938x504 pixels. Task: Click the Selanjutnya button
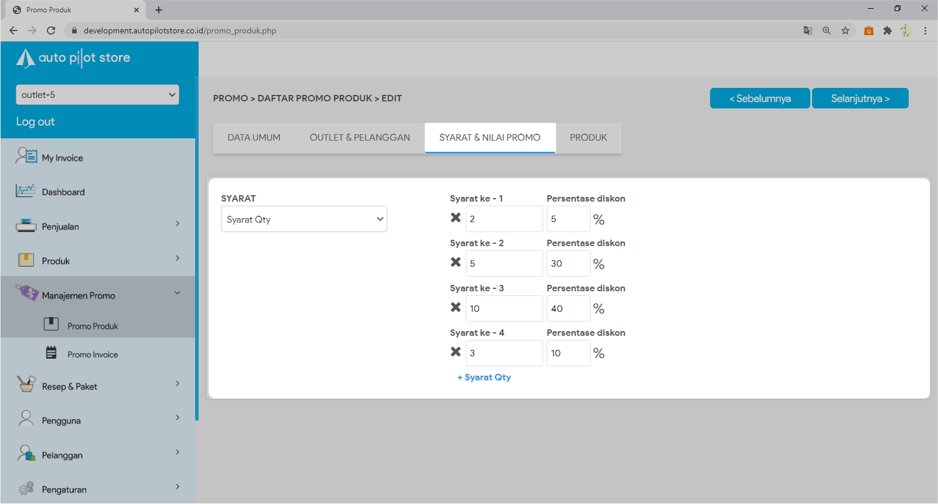click(859, 98)
